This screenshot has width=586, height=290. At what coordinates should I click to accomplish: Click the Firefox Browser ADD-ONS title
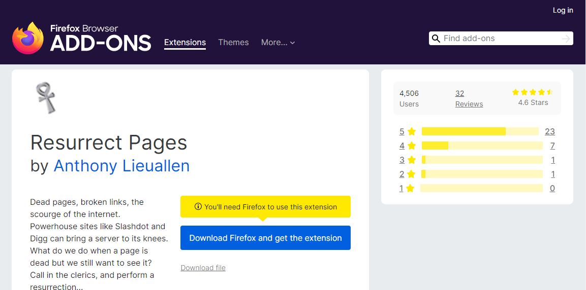(x=101, y=38)
